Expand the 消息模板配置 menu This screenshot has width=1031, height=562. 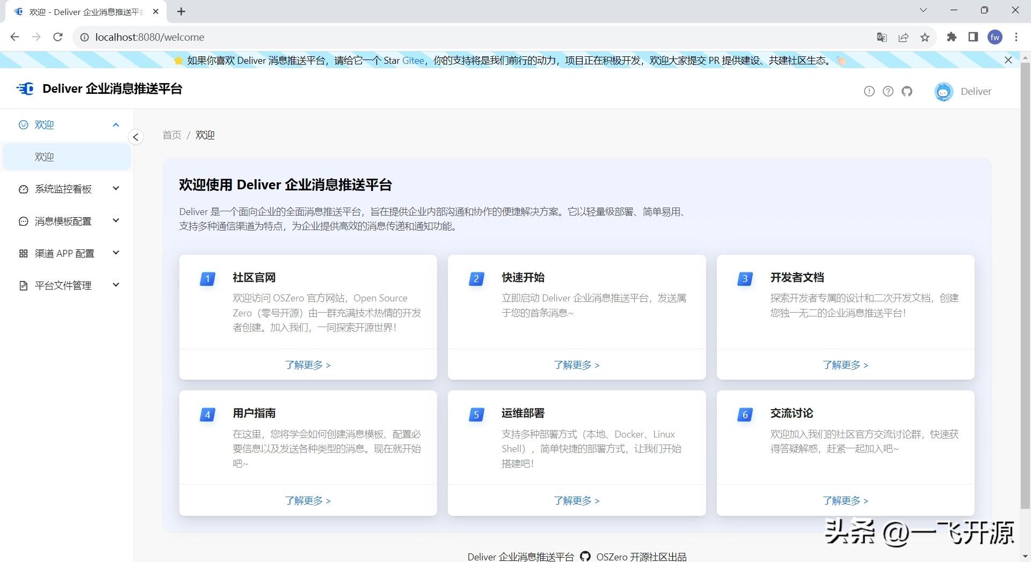[x=67, y=221]
